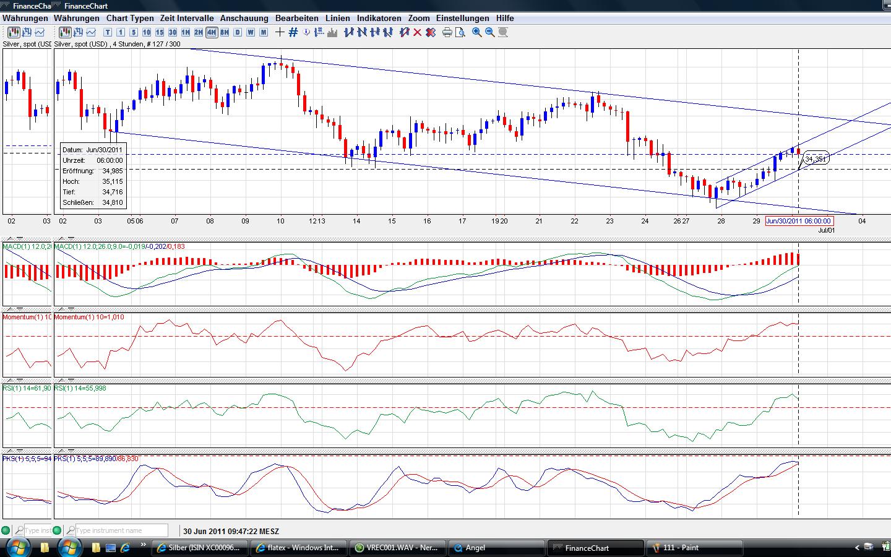Screen dimensions: 891x557
Task: Open flatex Windows Internet Explorer taskbar button
Action: (x=298, y=548)
